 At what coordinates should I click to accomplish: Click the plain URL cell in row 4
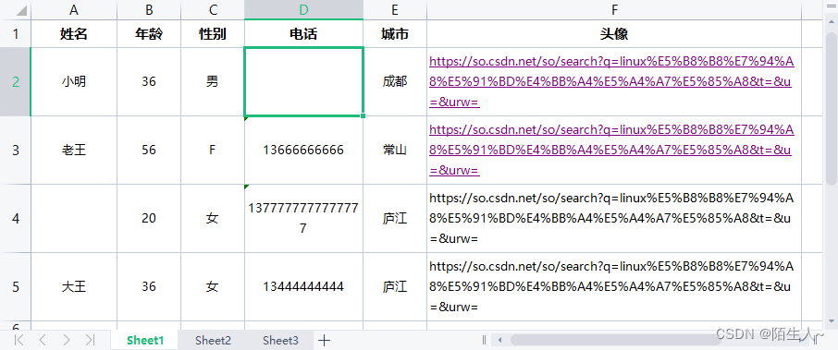pyautogui.click(x=614, y=219)
